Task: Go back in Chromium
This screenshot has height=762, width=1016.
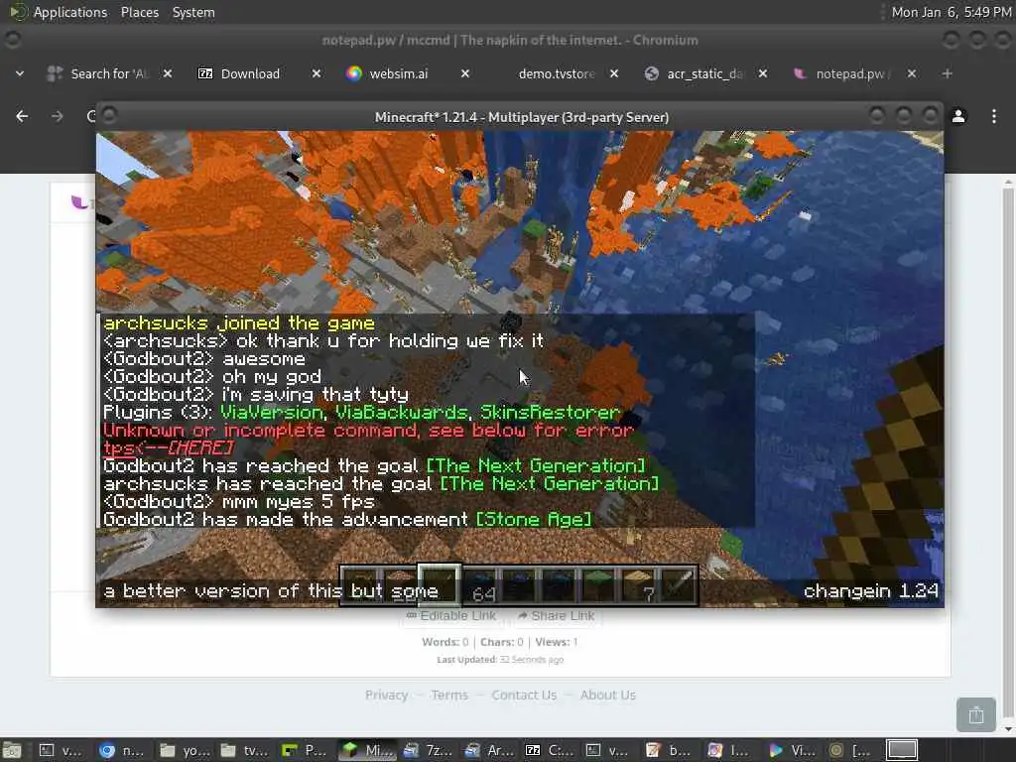Action: (22, 116)
